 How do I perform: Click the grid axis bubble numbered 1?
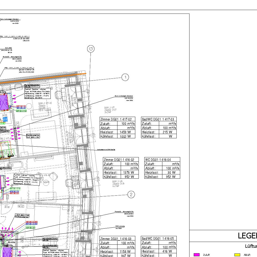click(x=125, y=77)
